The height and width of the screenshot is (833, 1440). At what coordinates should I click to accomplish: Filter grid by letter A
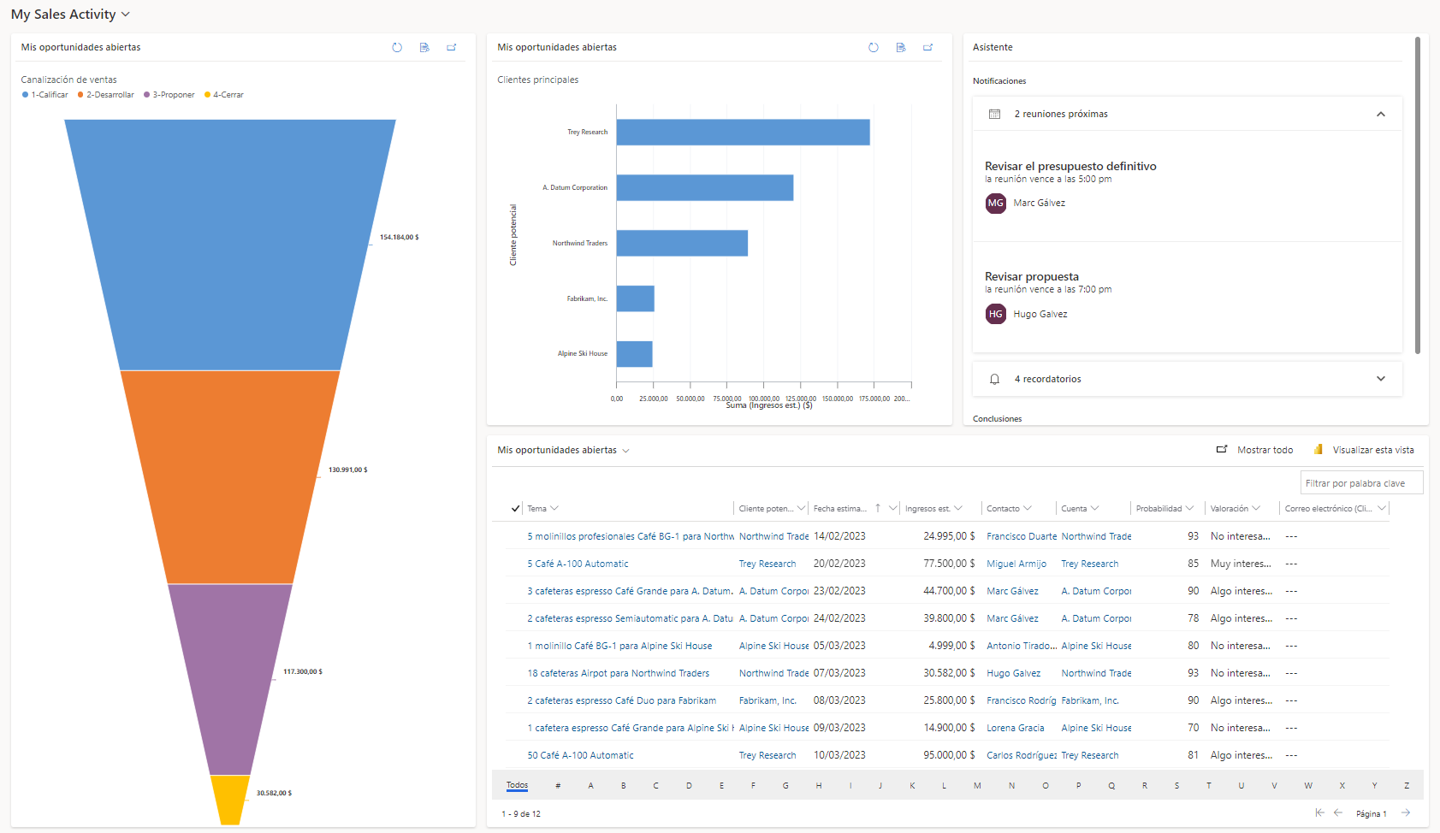(x=590, y=785)
